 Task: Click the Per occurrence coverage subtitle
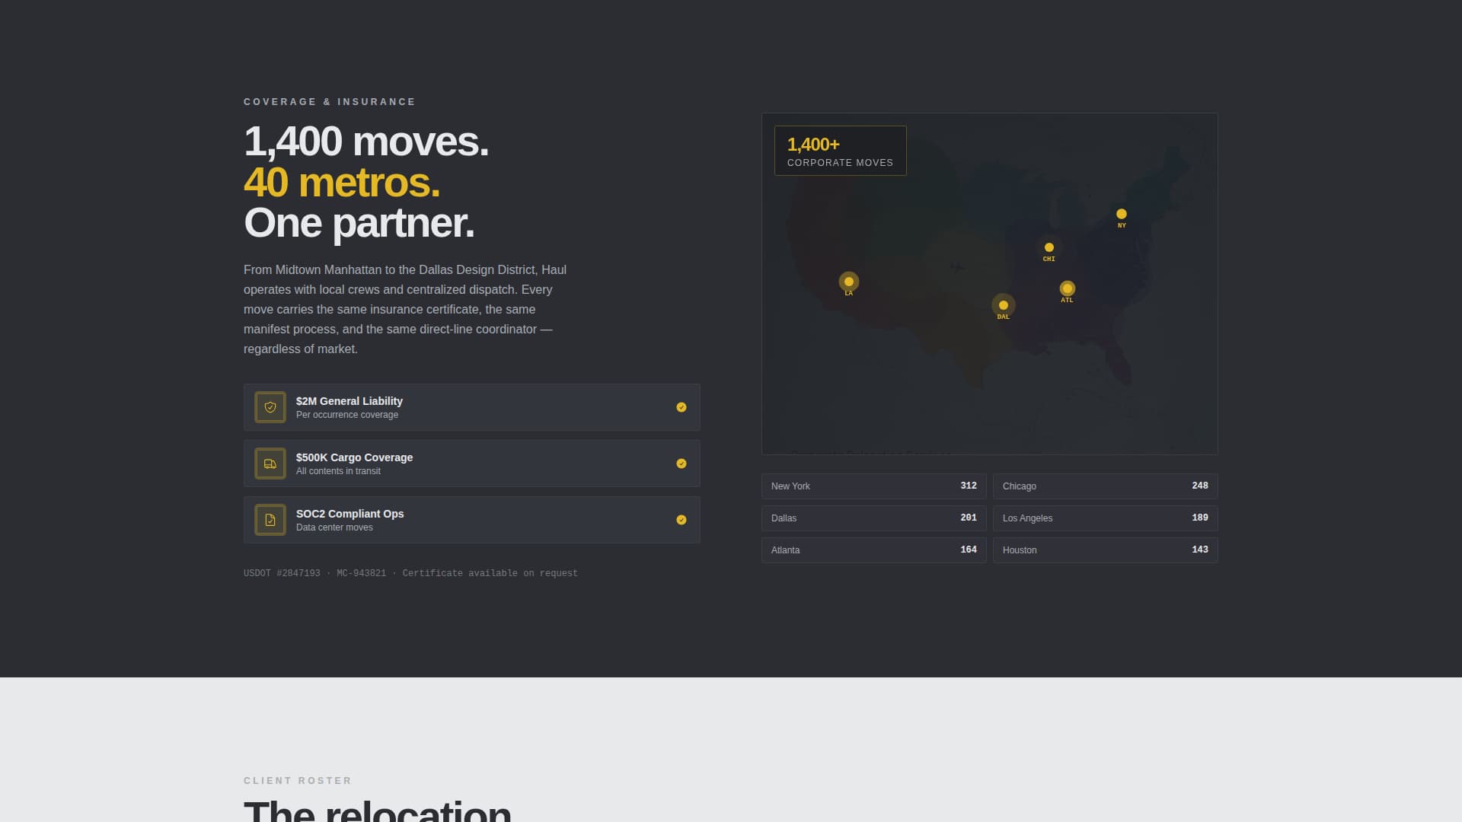tap(347, 415)
